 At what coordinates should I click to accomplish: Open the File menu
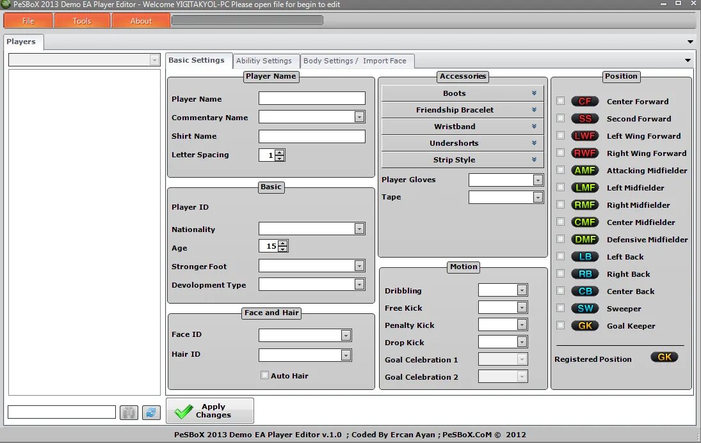click(28, 20)
